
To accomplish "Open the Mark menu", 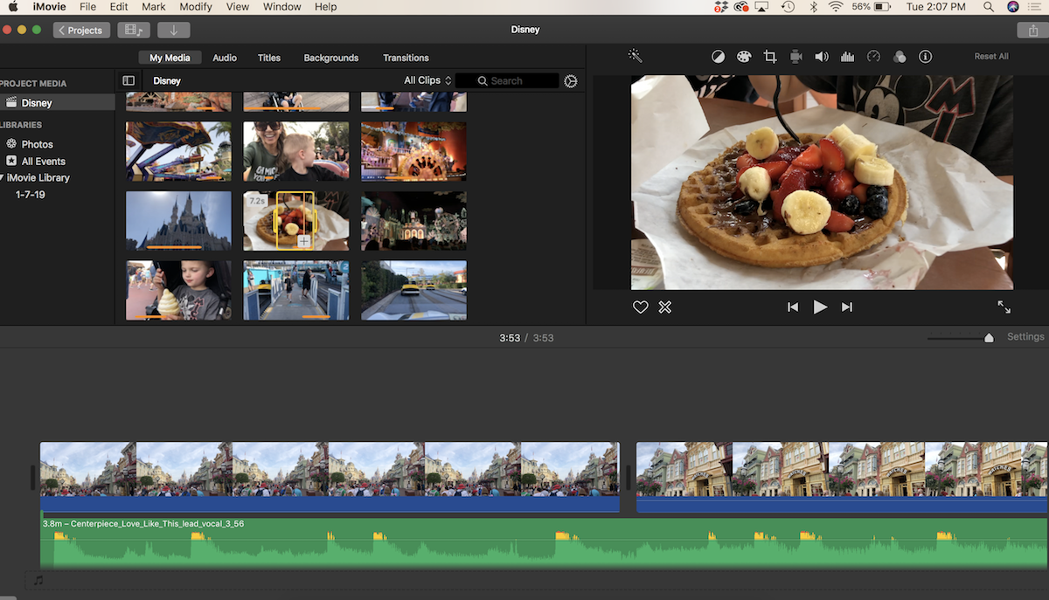I will point(153,7).
